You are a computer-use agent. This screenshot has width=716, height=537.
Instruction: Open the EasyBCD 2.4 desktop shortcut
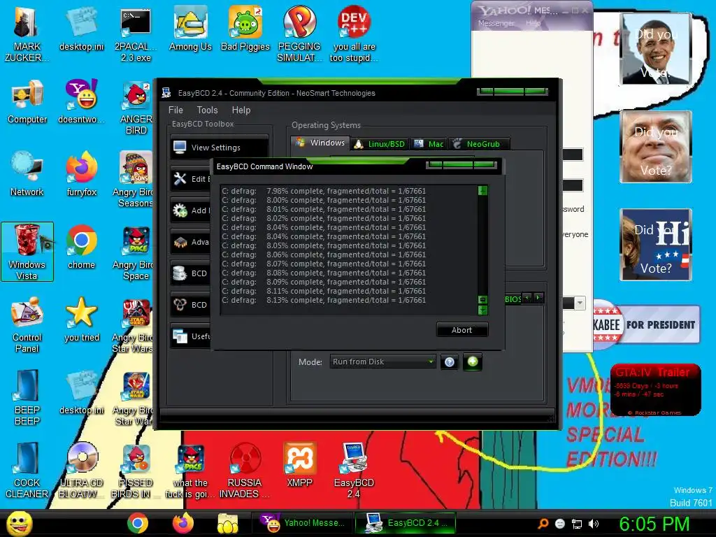[354, 470]
